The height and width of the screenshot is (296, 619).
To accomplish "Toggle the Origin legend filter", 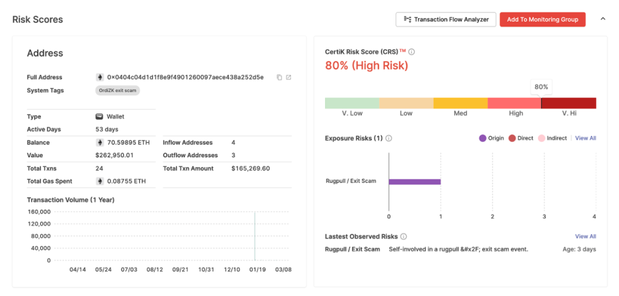I will pyautogui.click(x=491, y=138).
